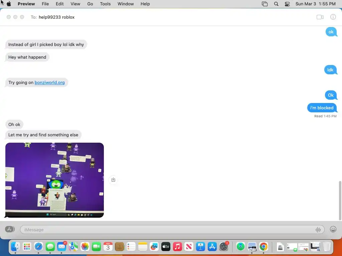Open the Preview app menu
Image resolution: width=342 pixels, height=256 pixels.
[x=26, y=4]
